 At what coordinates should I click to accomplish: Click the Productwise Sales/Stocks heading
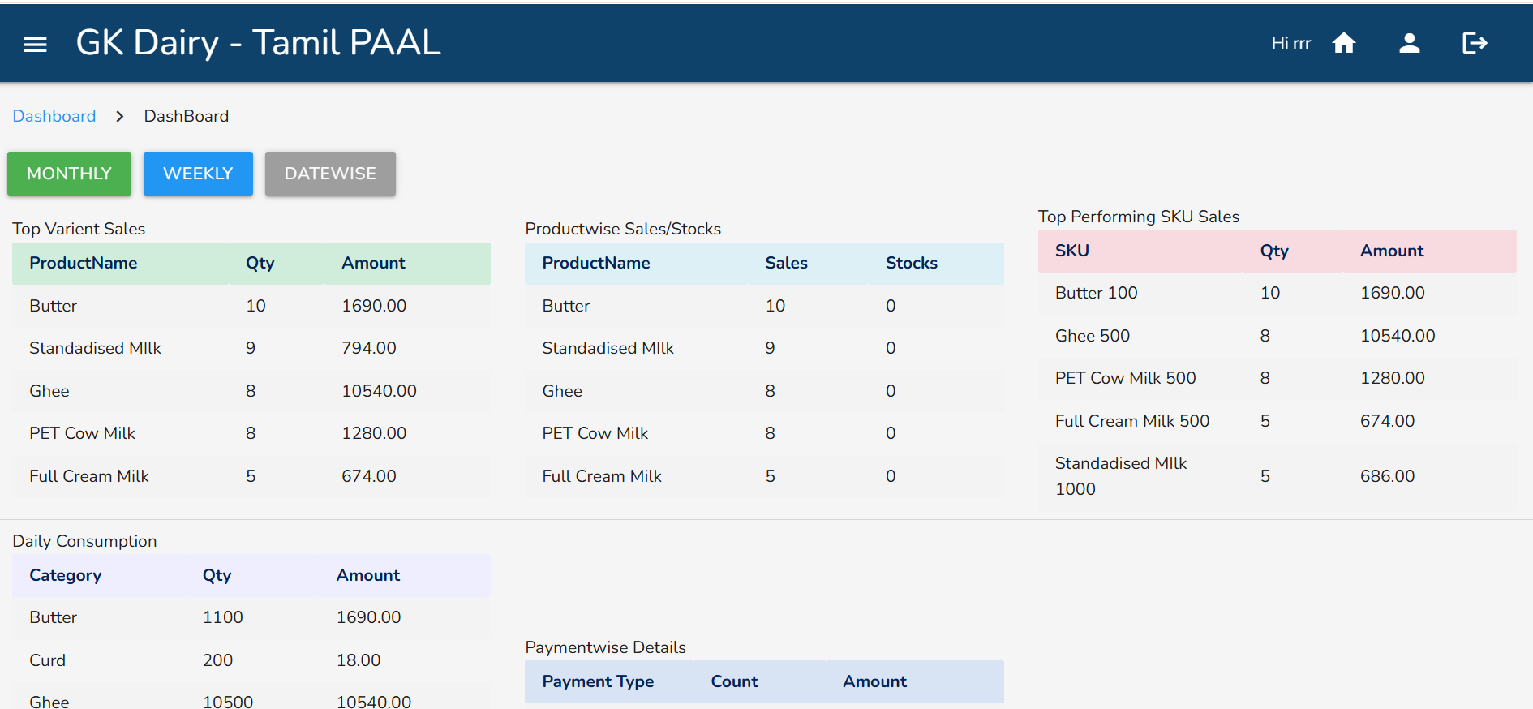click(x=623, y=229)
